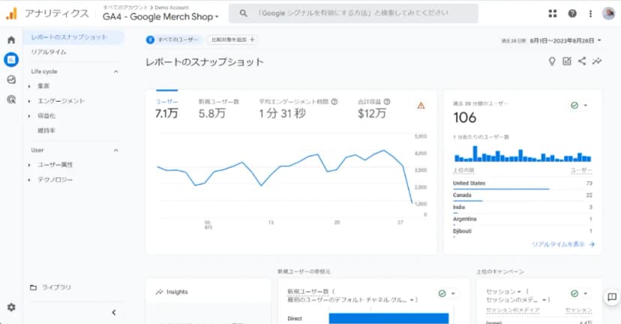
Task: Click the search magnifier icon
Action: tap(243, 13)
